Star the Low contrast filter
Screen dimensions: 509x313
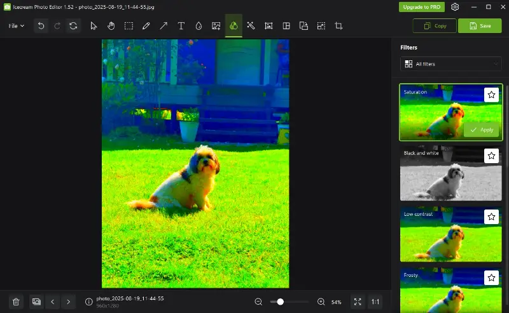tap(491, 216)
